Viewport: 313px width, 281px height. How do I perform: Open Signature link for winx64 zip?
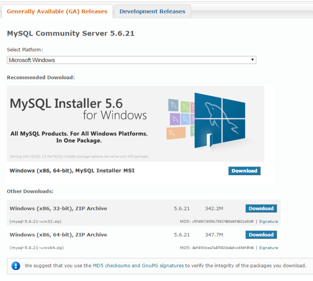pos(268,248)
